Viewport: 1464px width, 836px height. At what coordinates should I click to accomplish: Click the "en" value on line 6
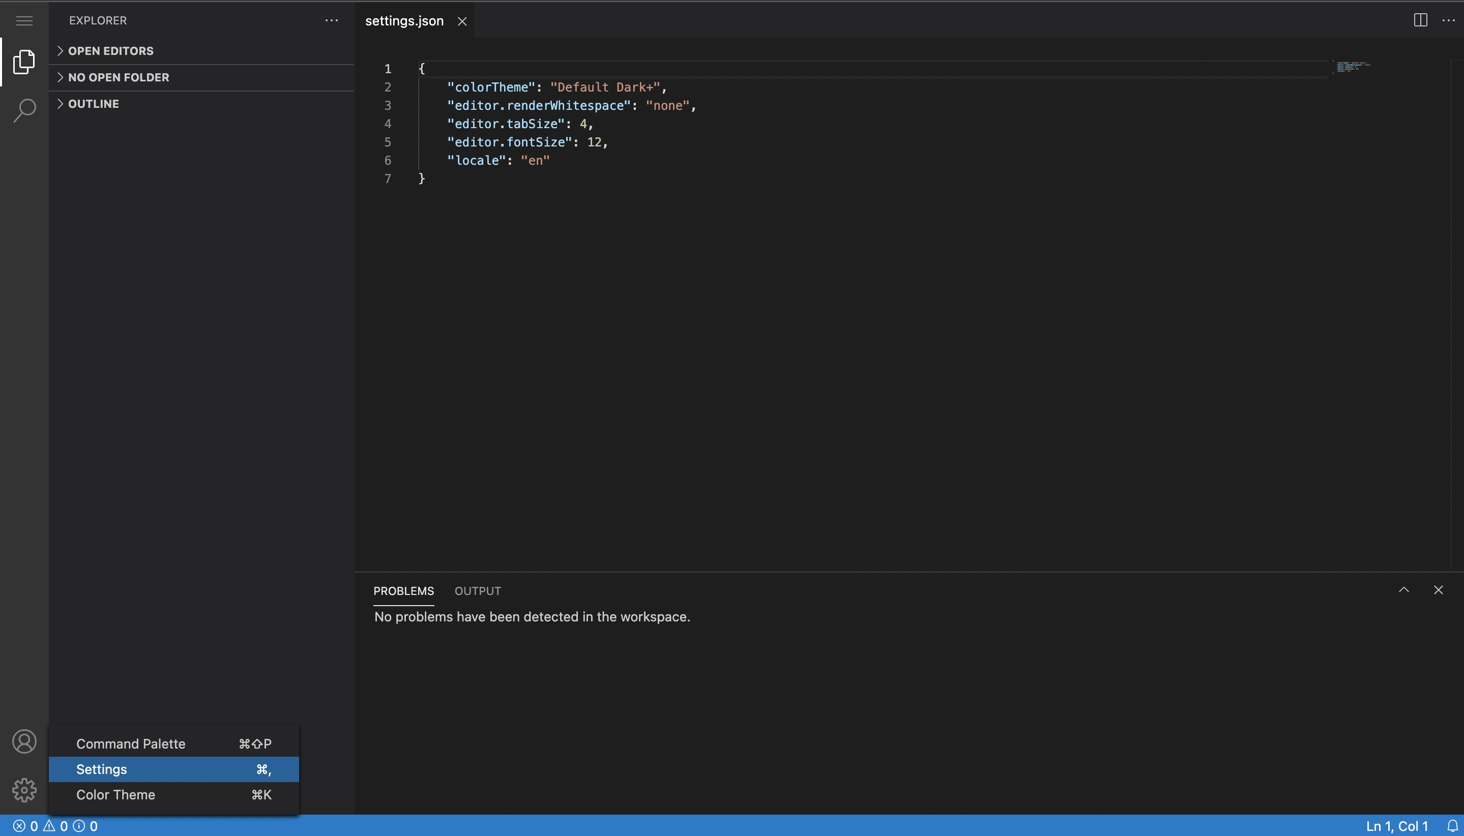coord(535,160)
